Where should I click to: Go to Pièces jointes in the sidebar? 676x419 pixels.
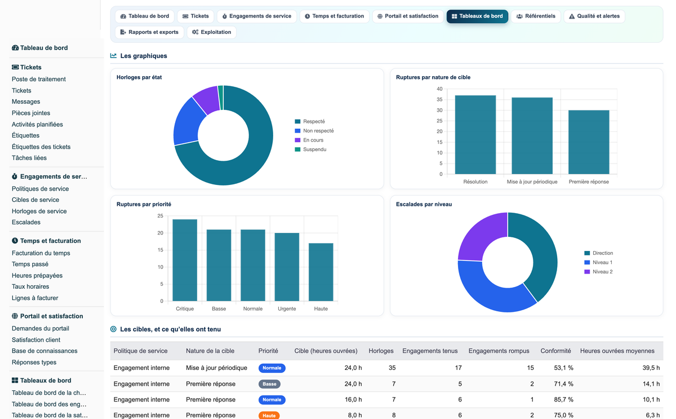[31, 113]
